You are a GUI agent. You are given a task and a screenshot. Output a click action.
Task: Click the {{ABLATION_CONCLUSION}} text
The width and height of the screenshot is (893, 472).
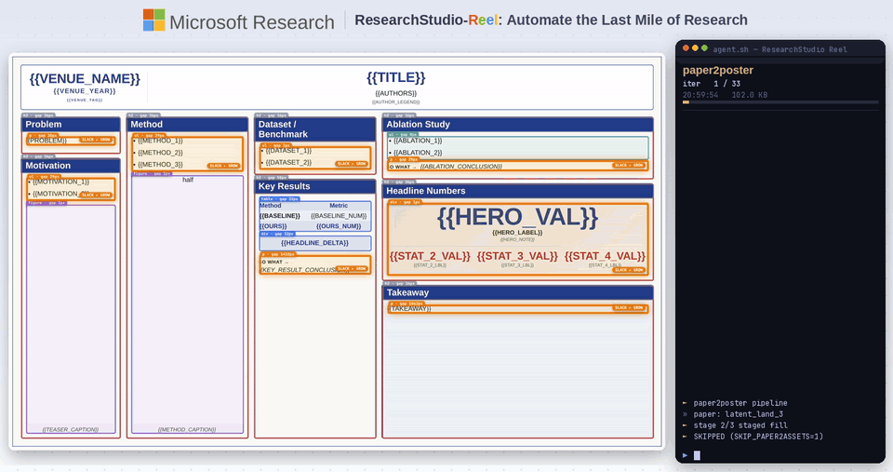pyautogui.click(x=460, y=167)
